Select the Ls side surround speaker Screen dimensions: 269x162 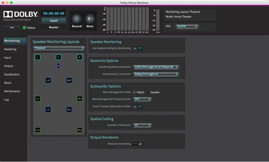pos(38,99)
